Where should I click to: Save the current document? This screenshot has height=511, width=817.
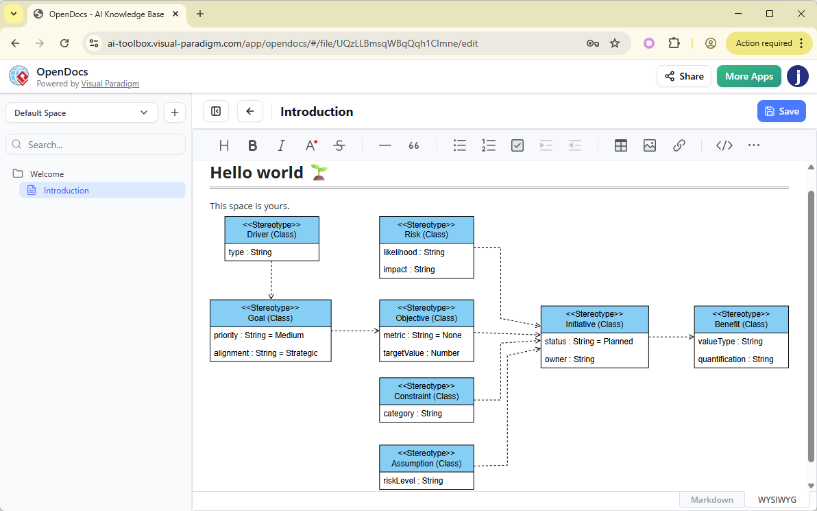781,111
